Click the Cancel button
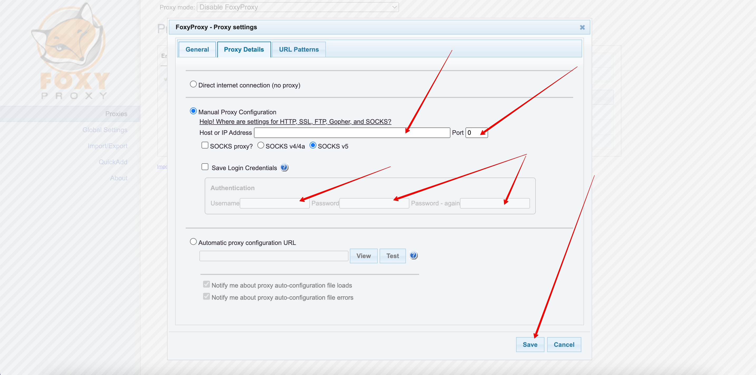The image size is (756, 375). point(564,344)
